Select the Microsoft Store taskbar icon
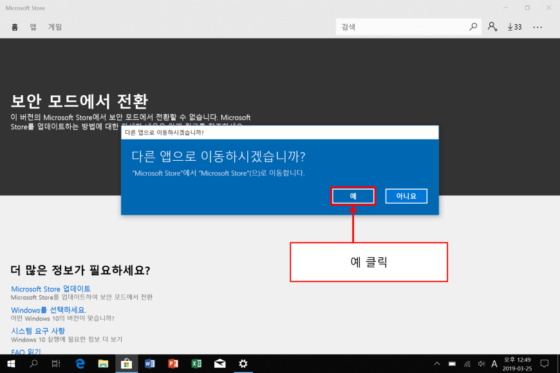 point(126,364)
